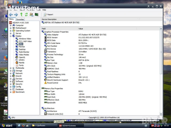This screenshot has height=128, width=171.
Task: Select Video Modes tree item
Action: pos(24,55)
